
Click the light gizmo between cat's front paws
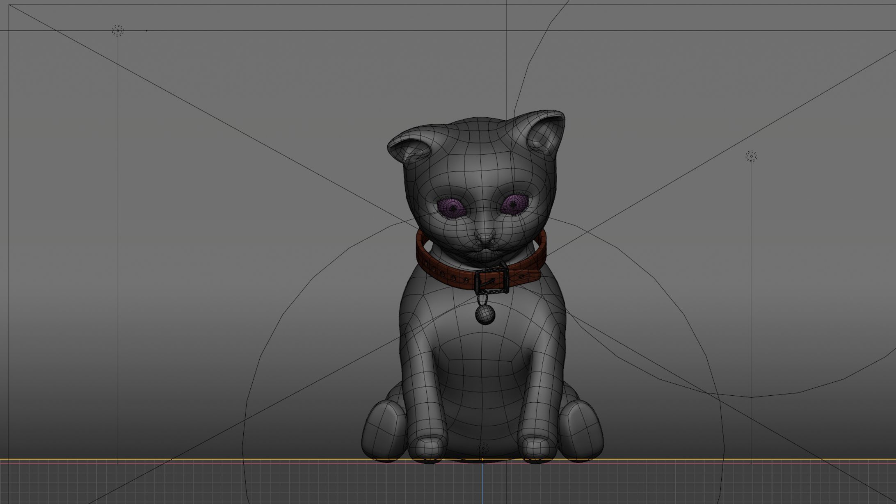click(483, 448)
